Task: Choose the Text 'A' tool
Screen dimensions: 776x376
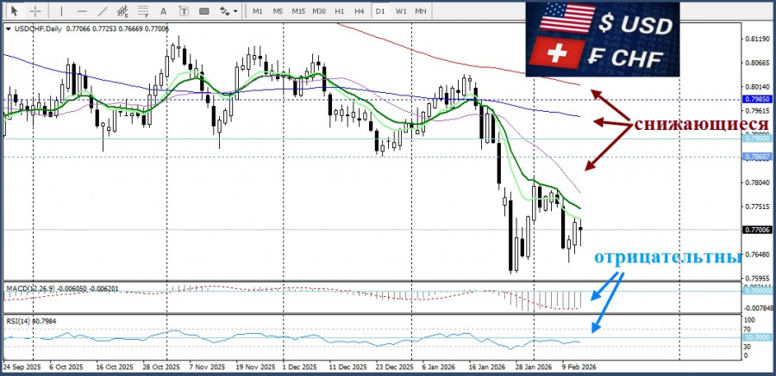Action: [164, 10]
